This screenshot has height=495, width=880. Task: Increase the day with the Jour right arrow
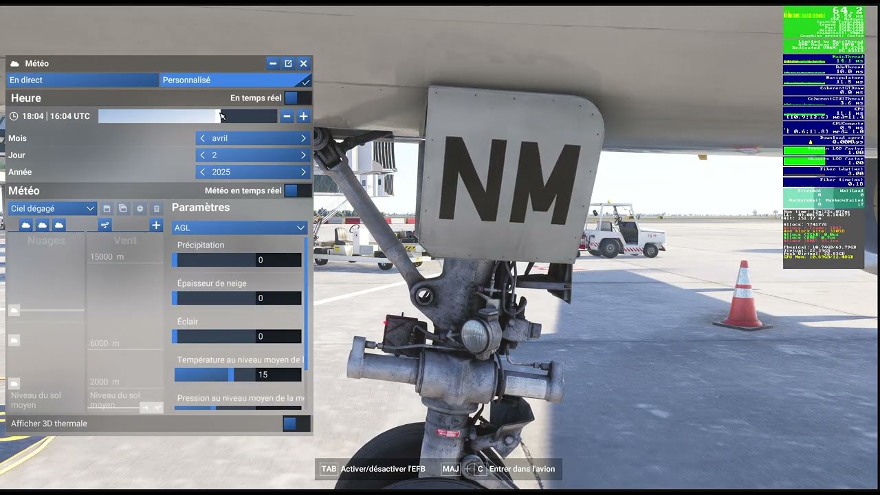pos(303,155)
